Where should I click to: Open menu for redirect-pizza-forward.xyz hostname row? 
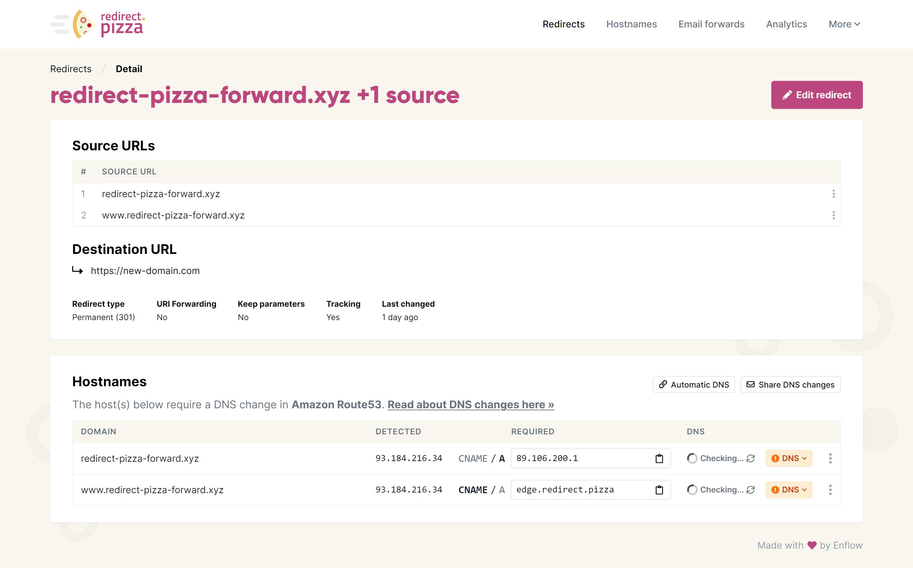coord(830,458)
